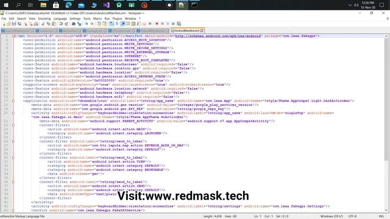Viewport: 390px width, 219px height.
Task: Collapse the line 22 intent-filter fold
Action: 13,125
